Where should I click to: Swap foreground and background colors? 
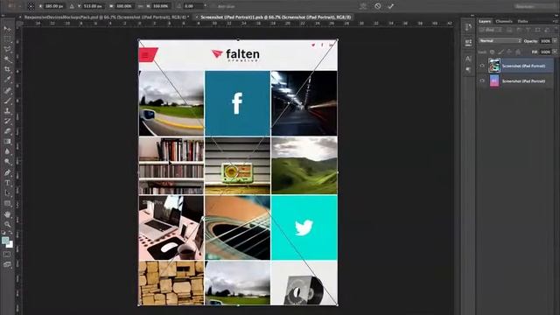point(10,233)
